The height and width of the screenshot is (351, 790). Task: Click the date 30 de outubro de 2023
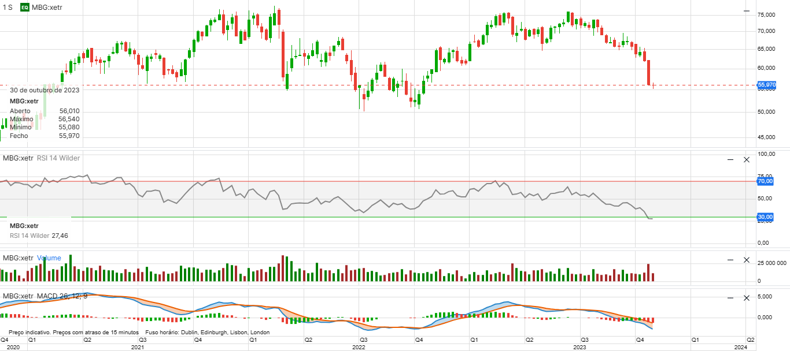[x=45, y=90]
